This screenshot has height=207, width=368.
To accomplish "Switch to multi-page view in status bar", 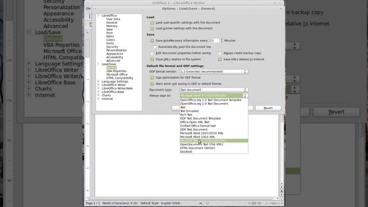I will point(254,203).
